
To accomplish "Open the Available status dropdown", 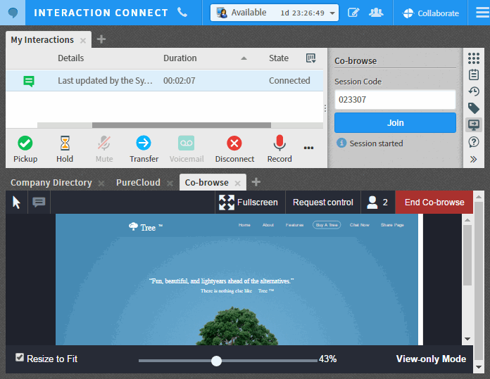I will [275, 13].
